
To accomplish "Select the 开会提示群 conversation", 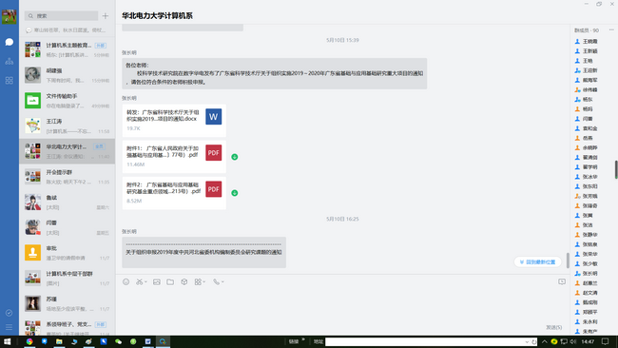I will 67,177.
